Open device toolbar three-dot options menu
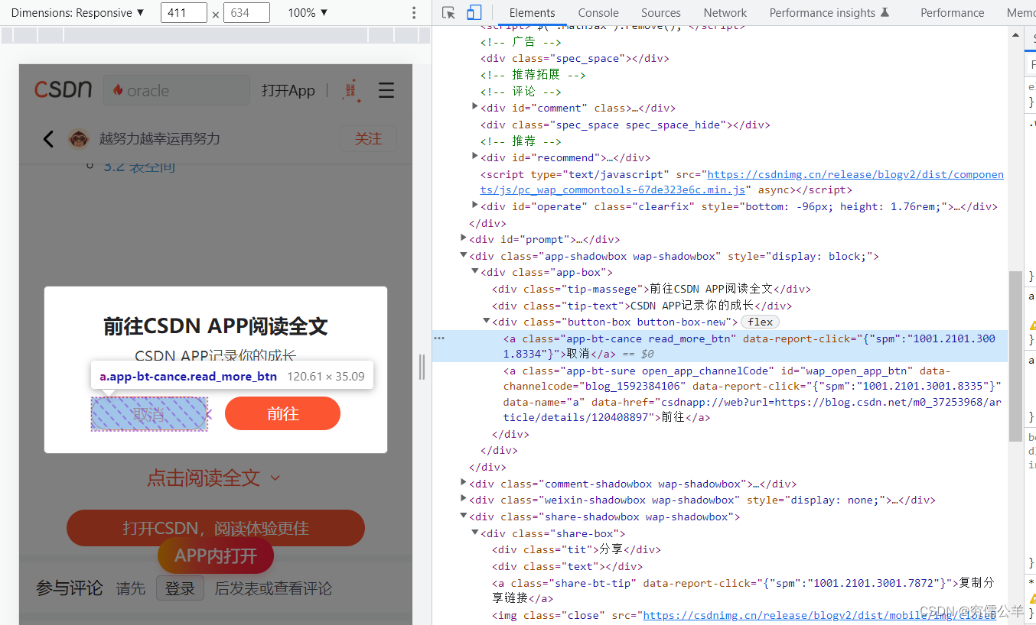 click(414, 13)
